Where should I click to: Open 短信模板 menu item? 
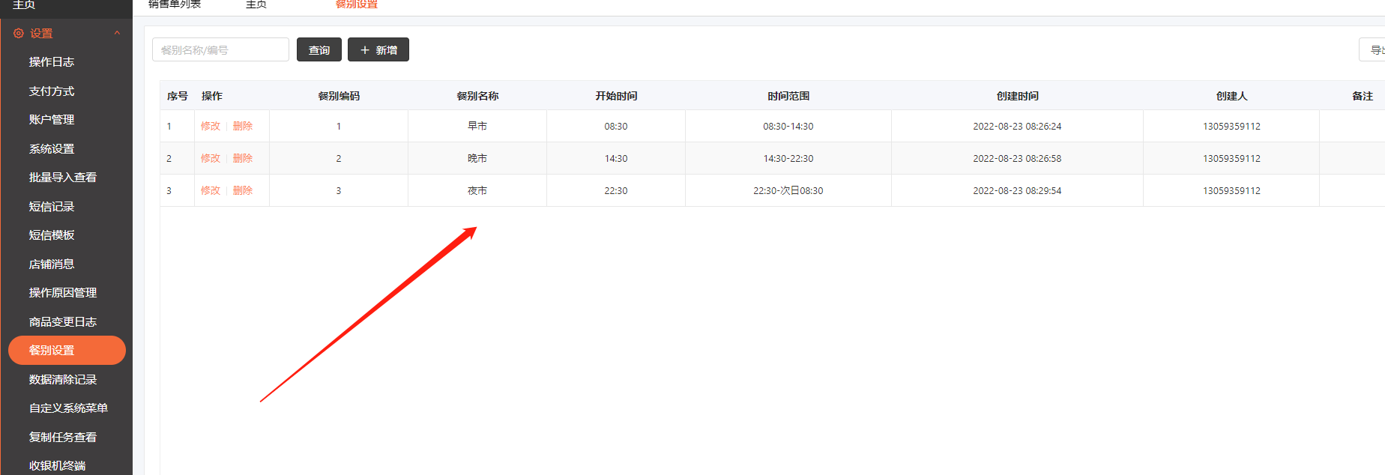coord(52,235)
